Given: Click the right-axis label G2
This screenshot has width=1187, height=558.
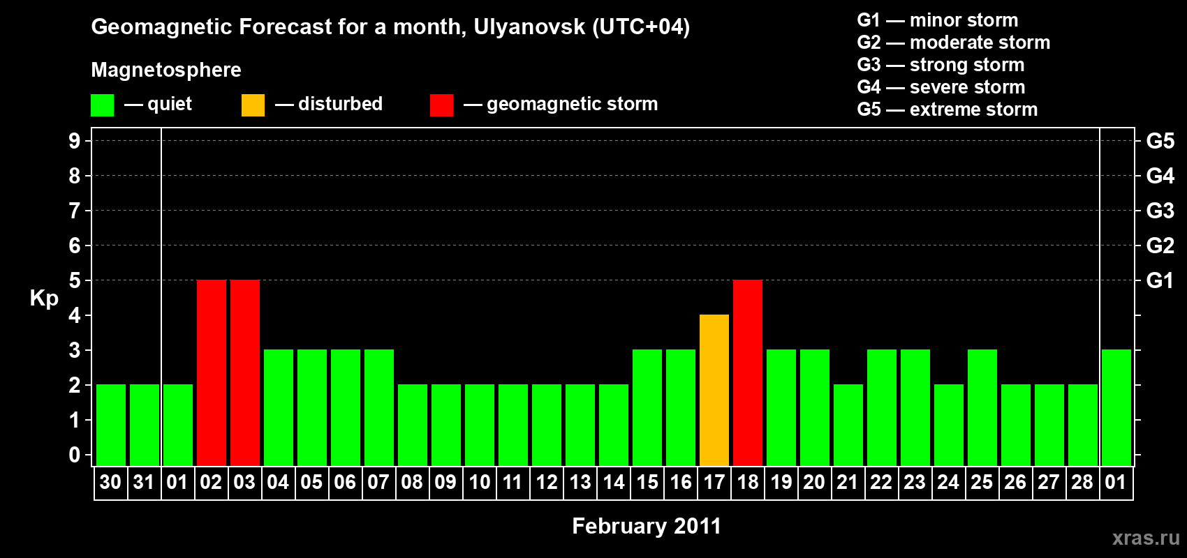Looking at the screenshot, I should pyautogui.click(x=1160, y=246).
